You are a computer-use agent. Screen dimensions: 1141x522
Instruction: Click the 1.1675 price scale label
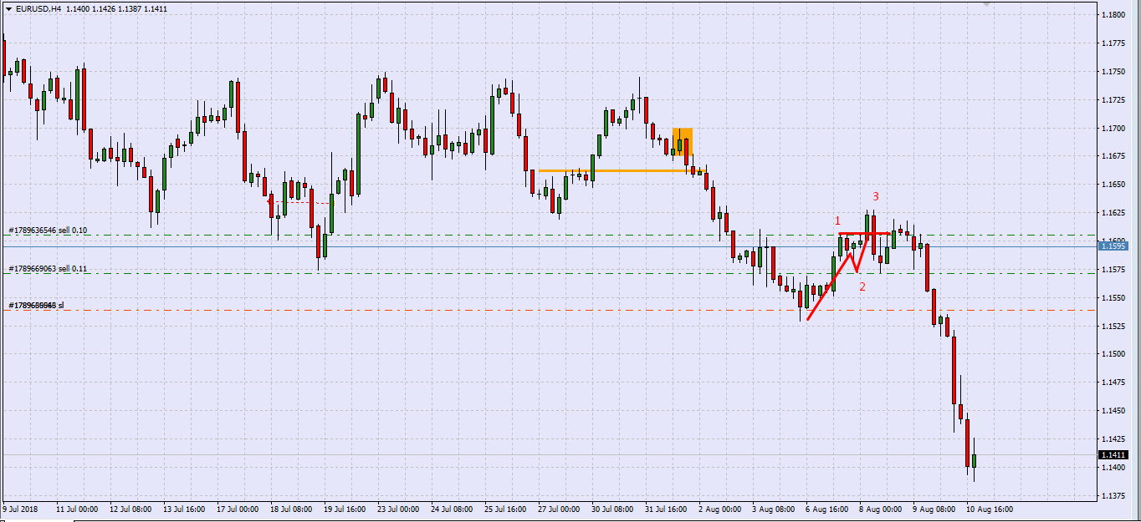tap(1113, 156)
